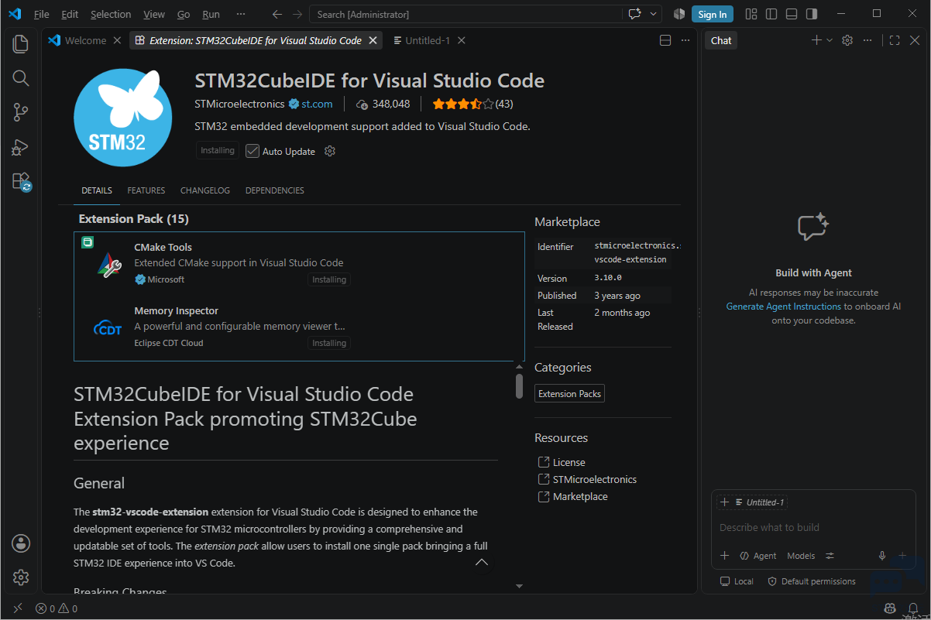Open the Extensions view in activity bar
931x620 pixels.
(x=21, y=182)
